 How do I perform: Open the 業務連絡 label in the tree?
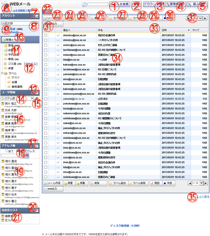17,87
